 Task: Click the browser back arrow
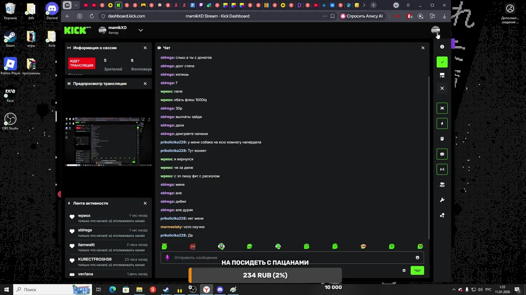pos(68,16)
